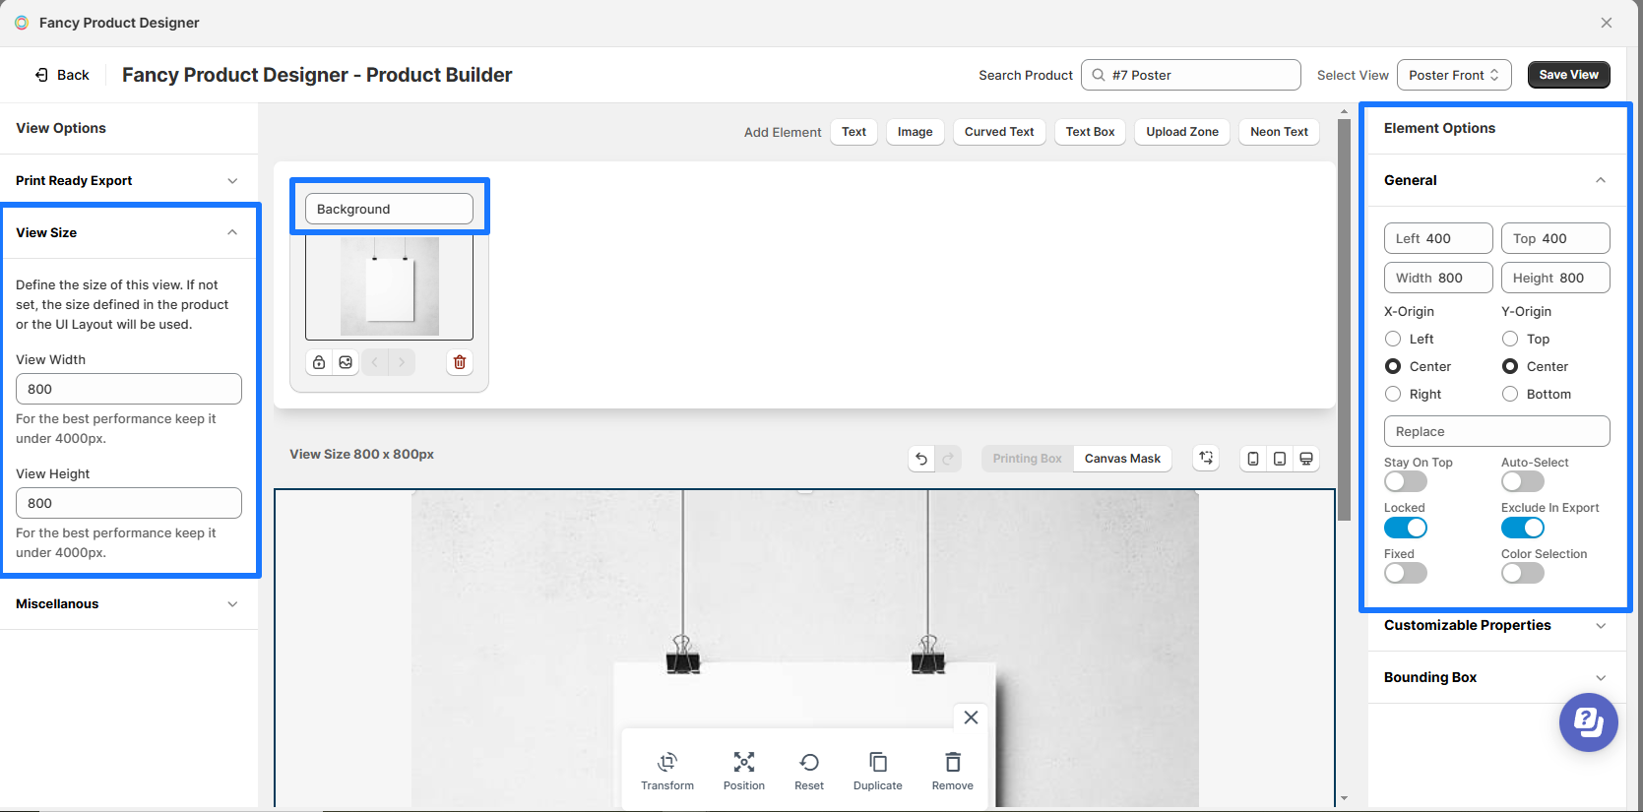The image size is (1643, 812).
Task: Switch to tablet preview
Action: pos(1280,459)
